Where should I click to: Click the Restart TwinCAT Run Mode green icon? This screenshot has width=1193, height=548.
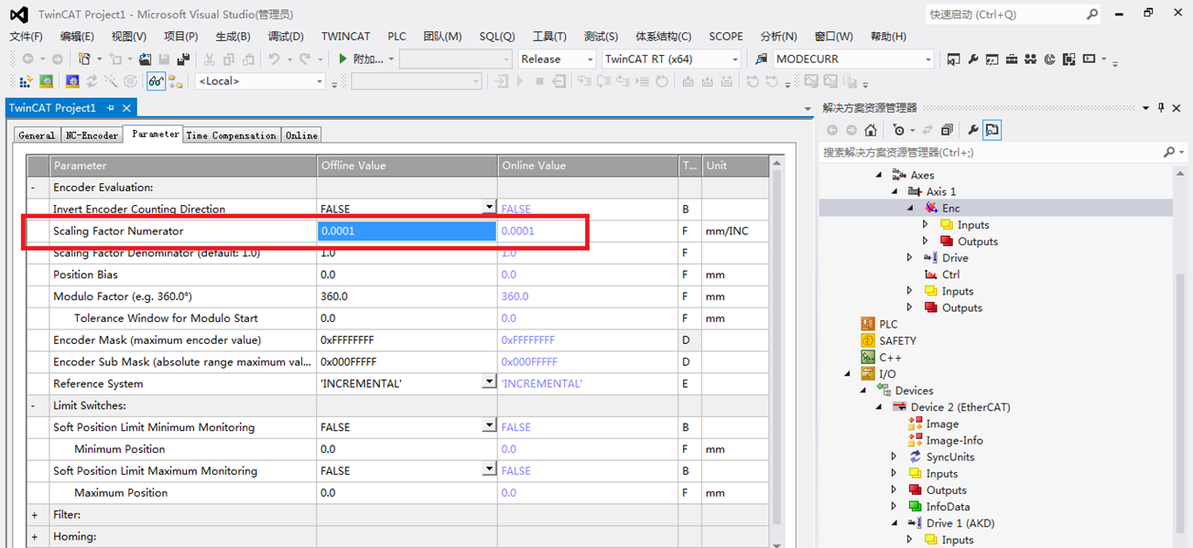coord(46,81)
